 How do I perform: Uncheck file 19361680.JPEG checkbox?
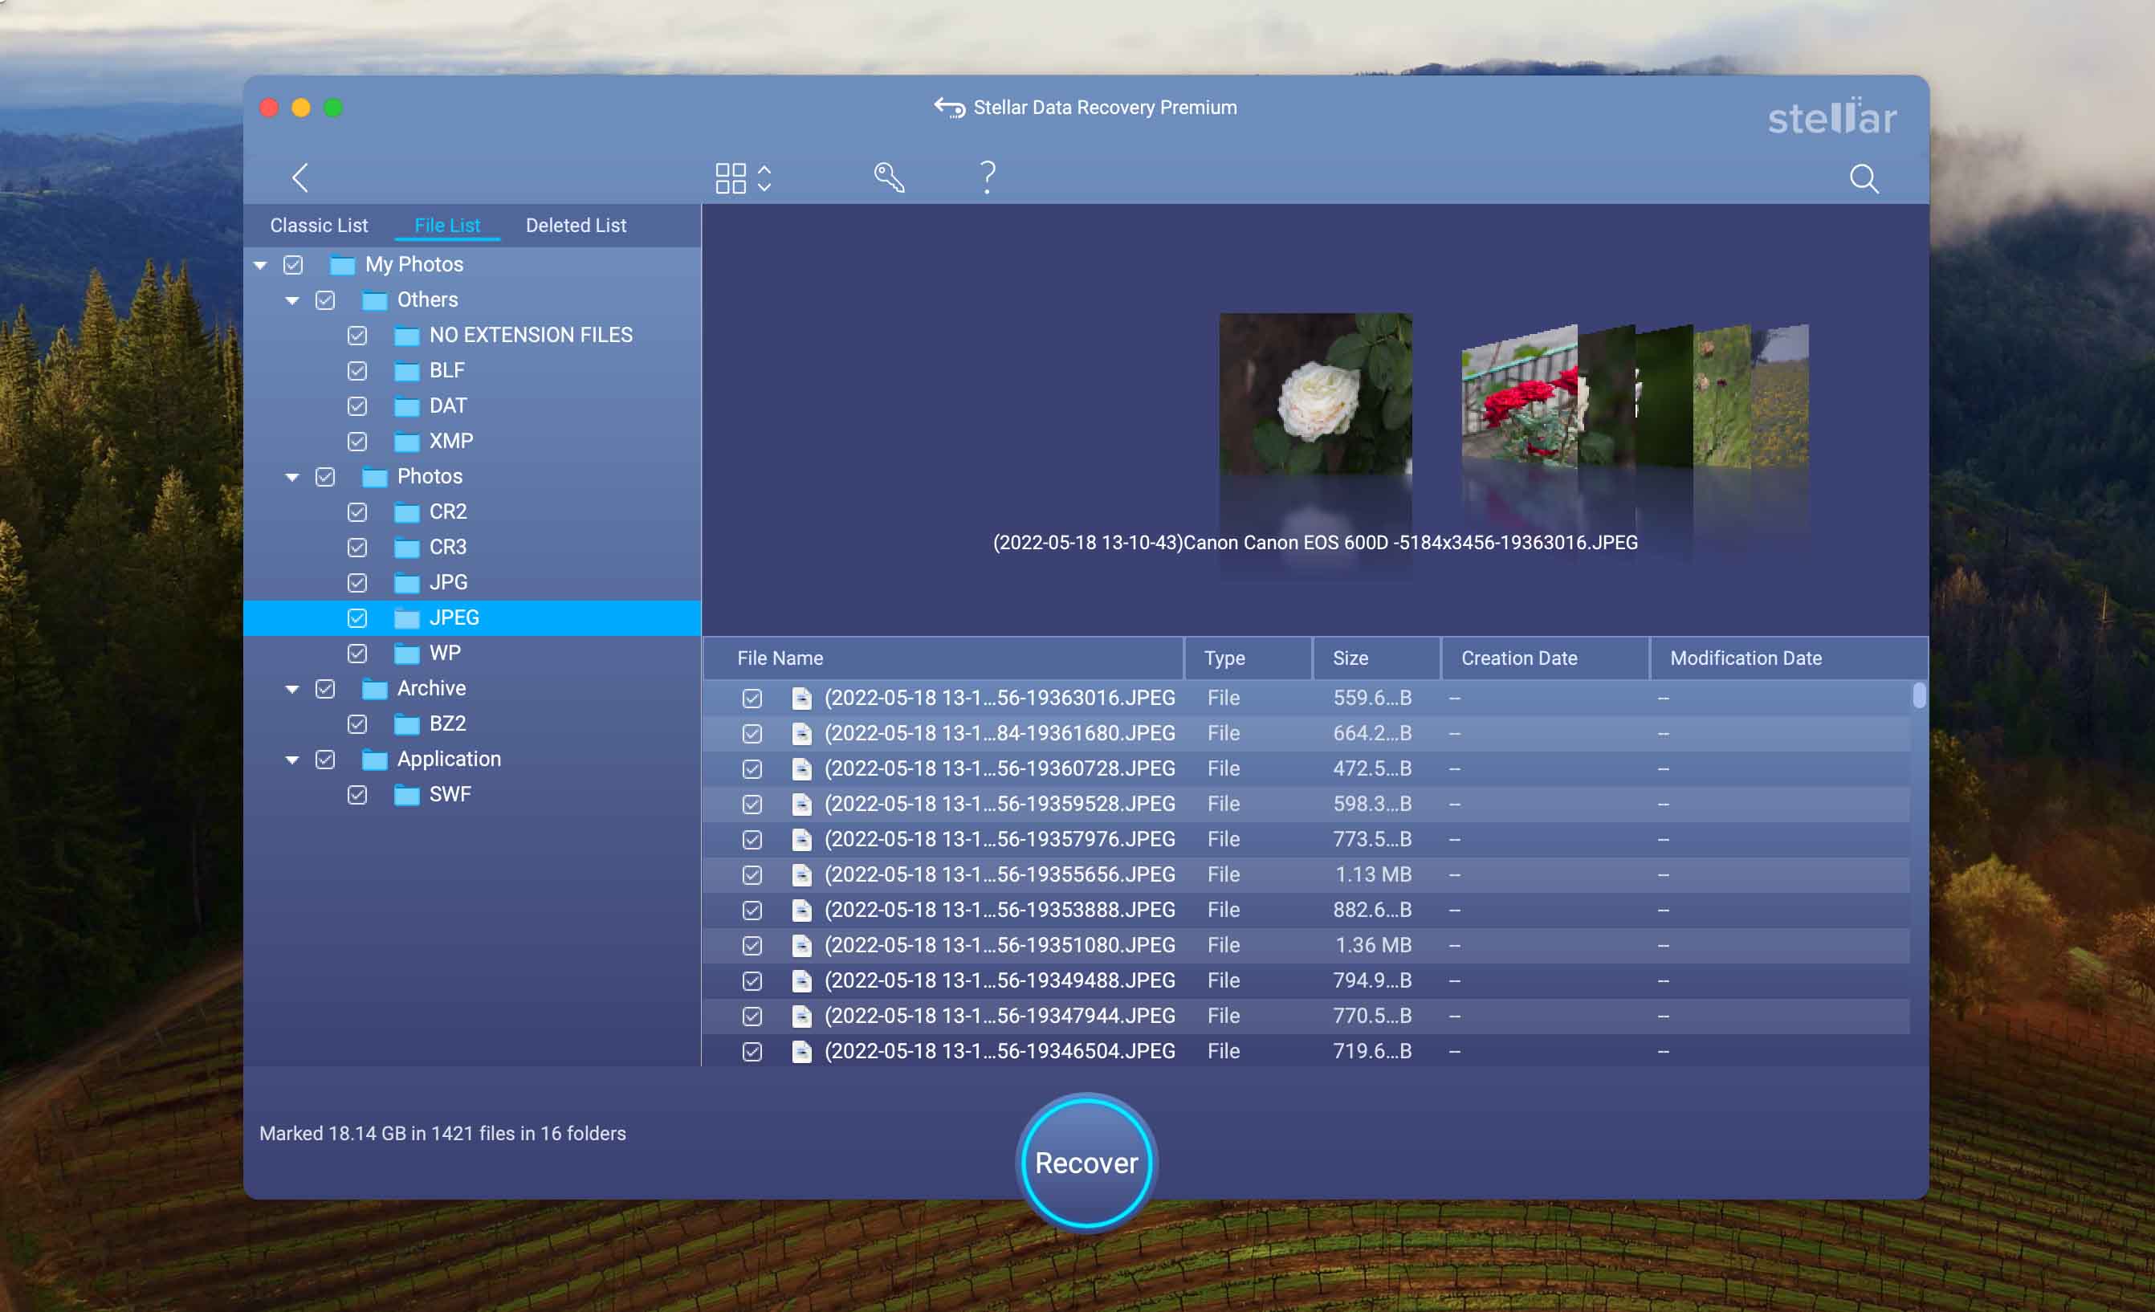(752, 734)
